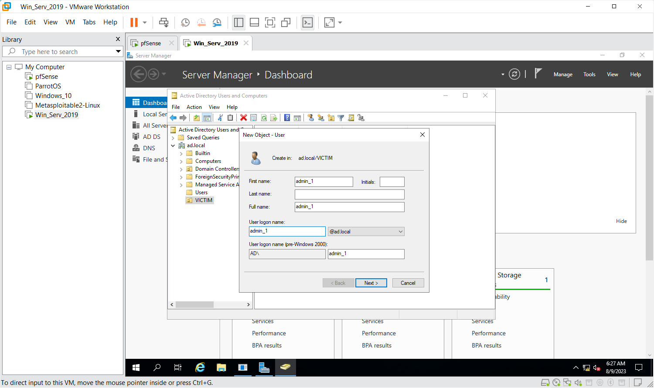This screenshot has height=388, width=654.
Task: Open the stretch guest dropdown arrow
Action: click(x=340, y=23)
